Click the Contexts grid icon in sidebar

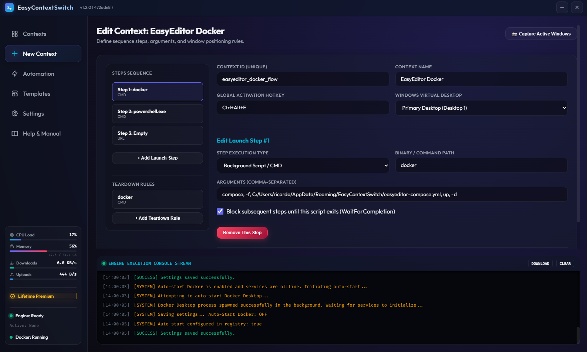coord(15,34)
